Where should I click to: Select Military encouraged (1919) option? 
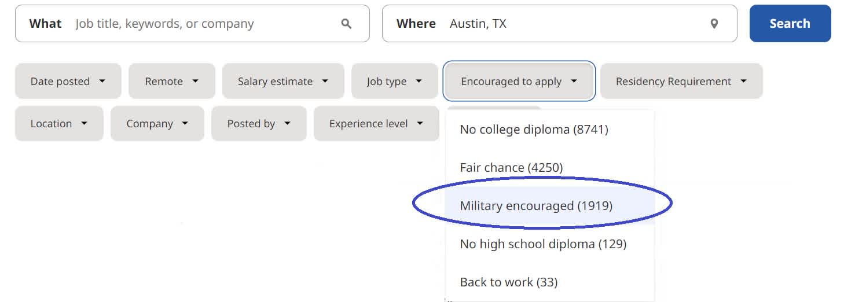(x=536, y=206)
